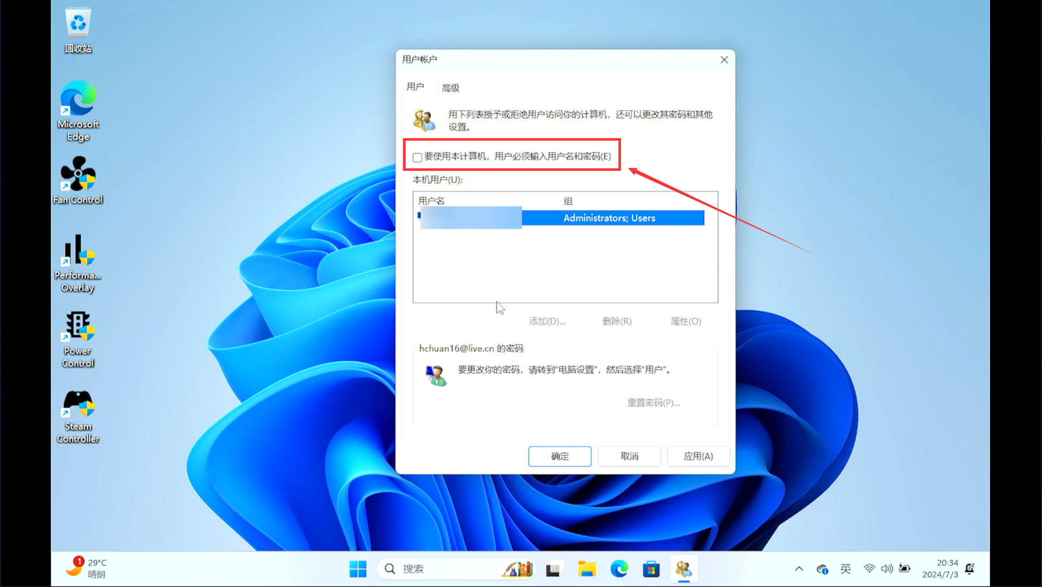Click the 应用(A) button
1042x587 pixels.
pyautogui.click(x=698, y=456)
